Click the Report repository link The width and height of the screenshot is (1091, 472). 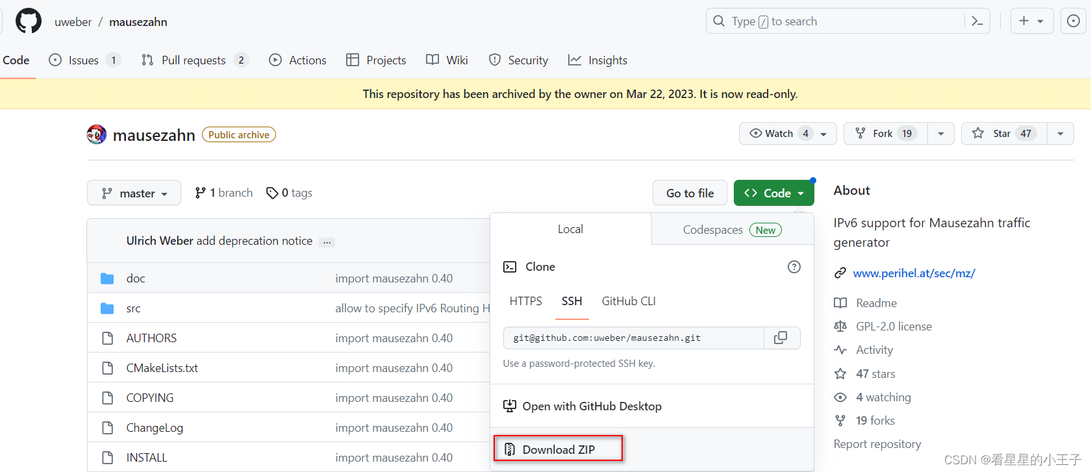tap(877, 444)
